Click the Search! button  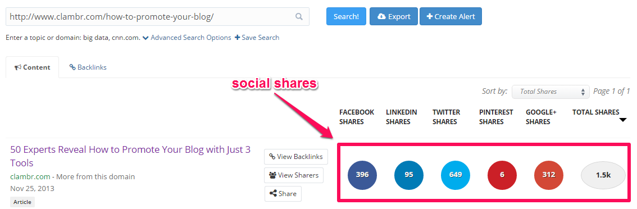click(x=346, y=17)
